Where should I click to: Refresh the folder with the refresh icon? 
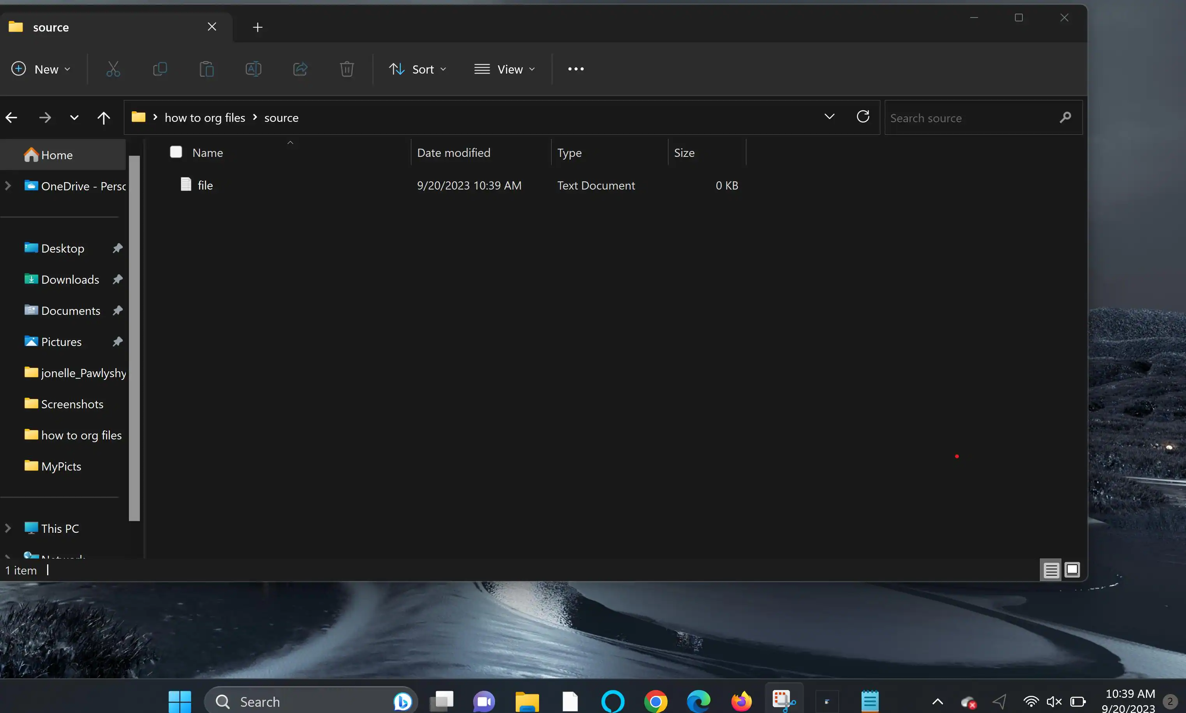(x=863, y=117)
